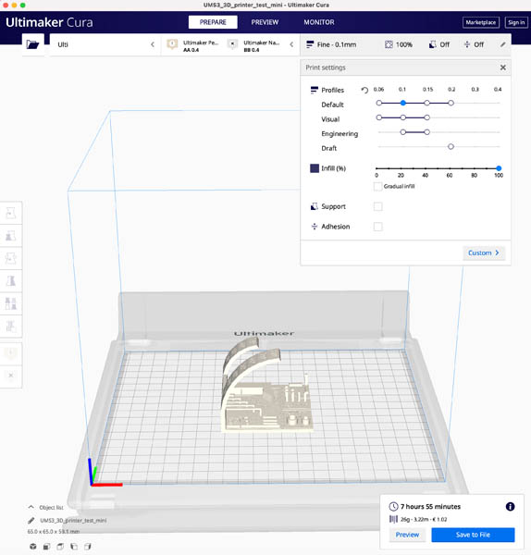
Task: Click Preview button in slice panel
Action: pyautogui.click(x=407, y=535)
